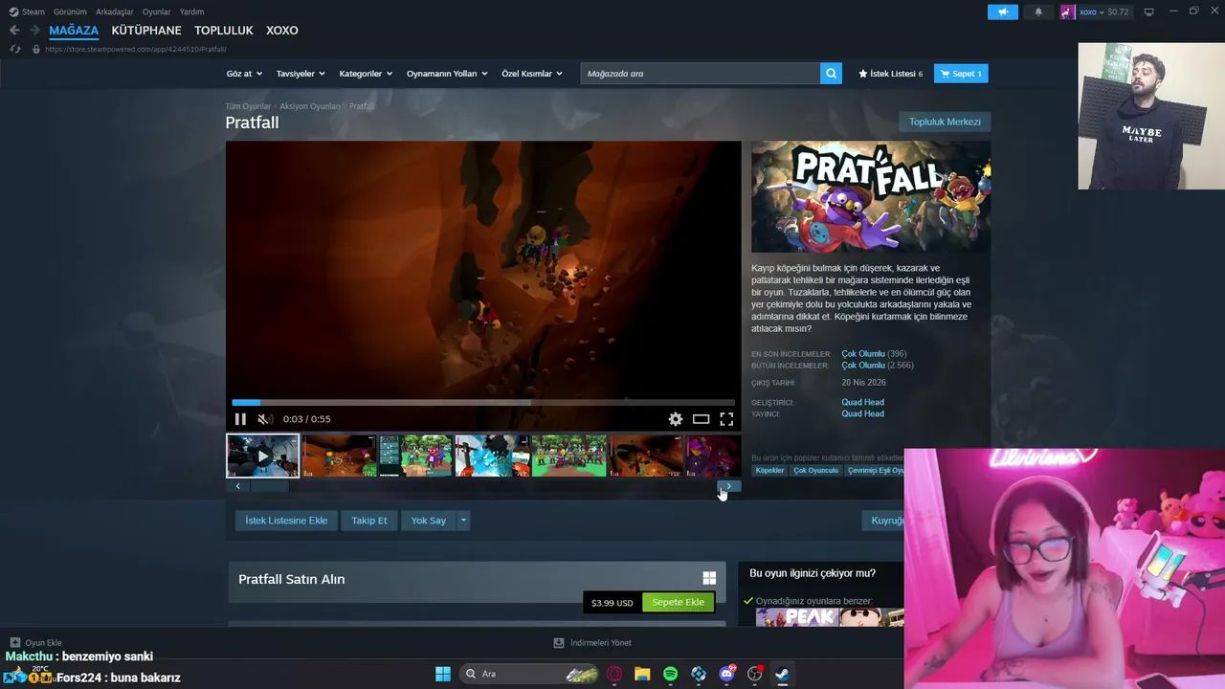The image size is (1225, 689).
Task: Open İndirmeleri Yönet downloads manager
Action: (592, 643)
